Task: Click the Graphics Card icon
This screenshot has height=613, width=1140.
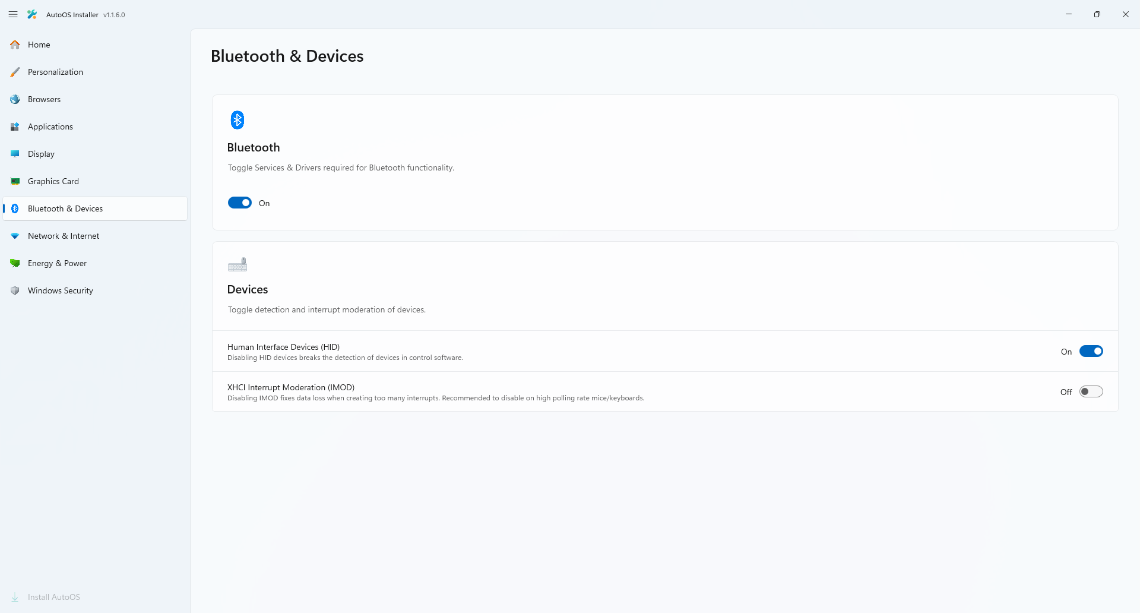Action: pyautogui.click(x=15, y=181)
